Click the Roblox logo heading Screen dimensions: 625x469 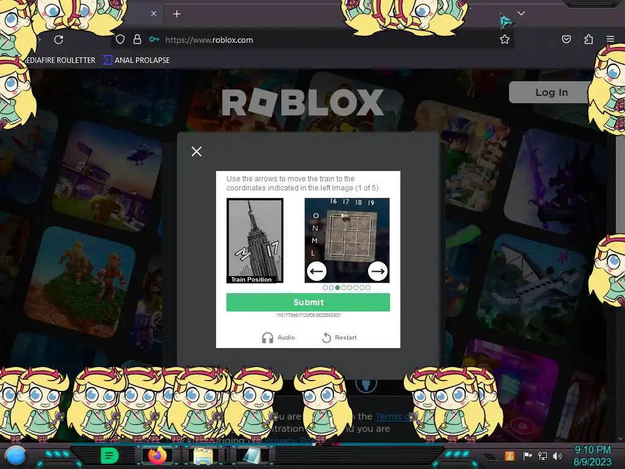tap(303, 103)
